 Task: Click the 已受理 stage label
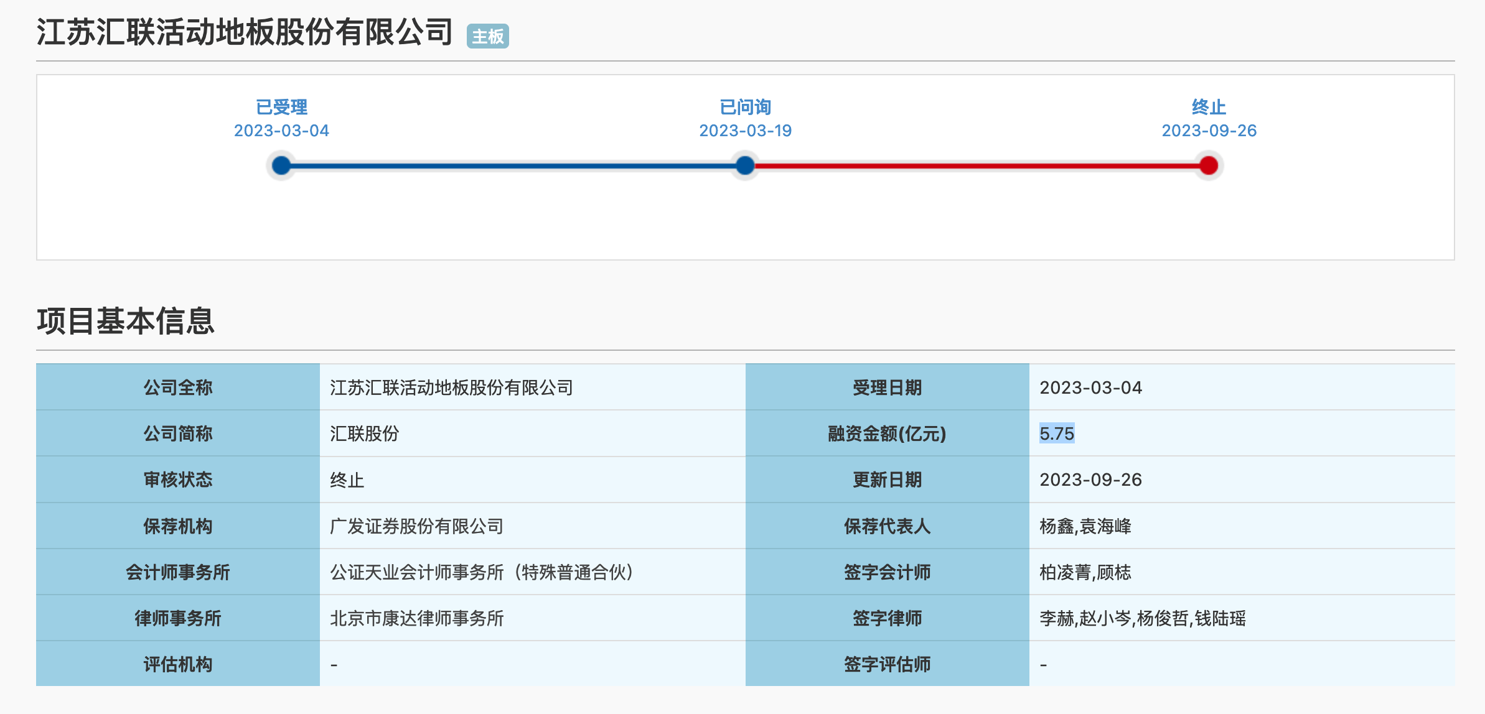click(281, 107)
